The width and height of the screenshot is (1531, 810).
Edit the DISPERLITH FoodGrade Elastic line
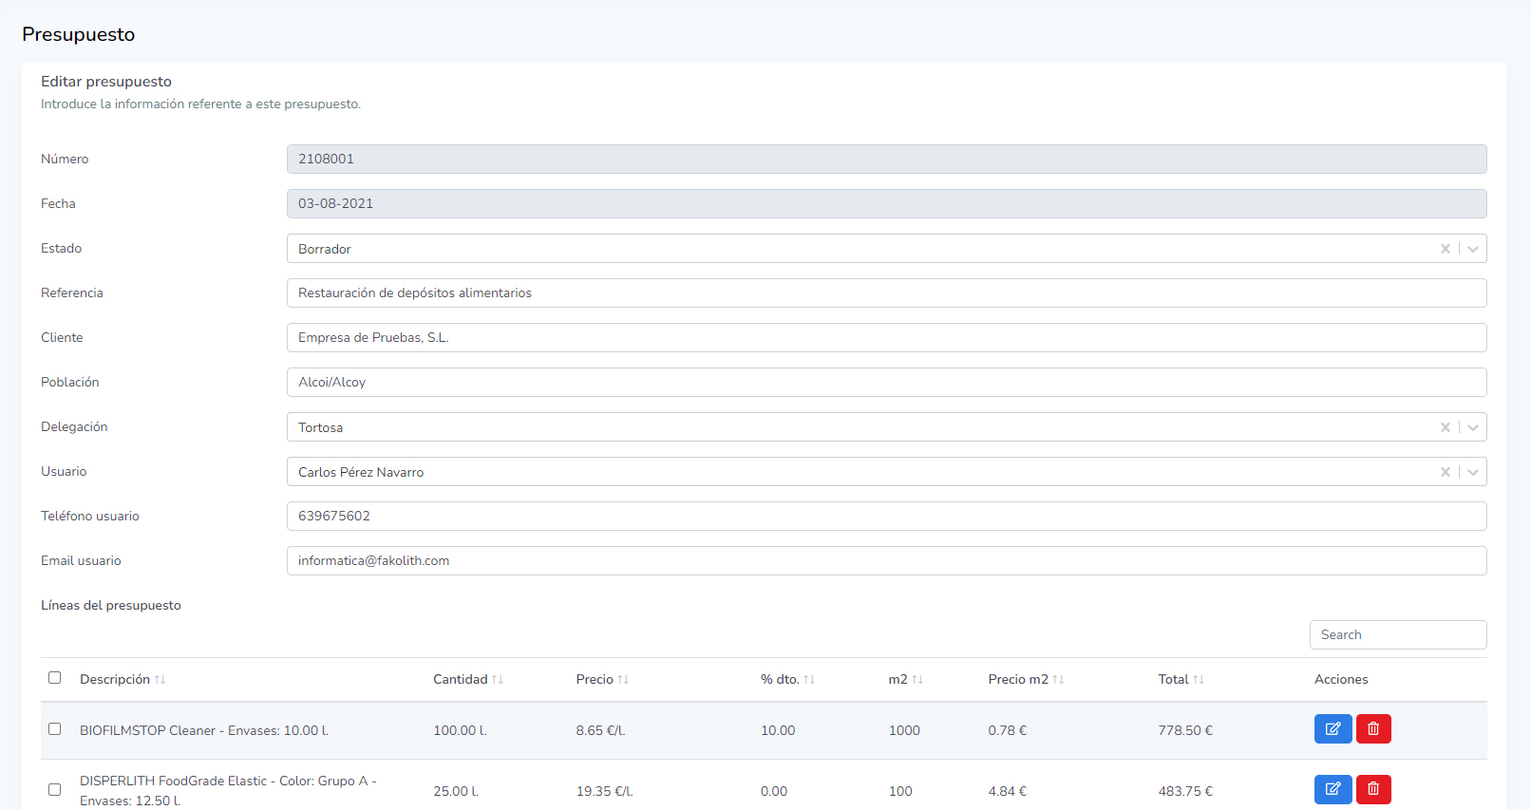[x=1333, y=789]
